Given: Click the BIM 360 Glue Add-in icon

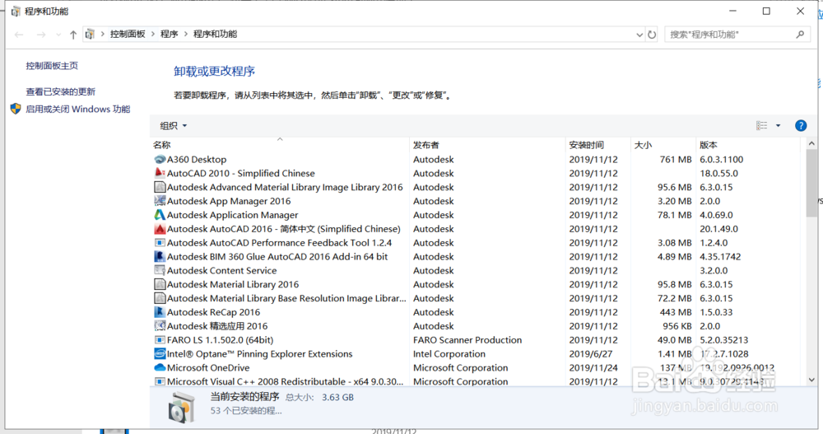Looking at the screenshot, I should point(160,256).
